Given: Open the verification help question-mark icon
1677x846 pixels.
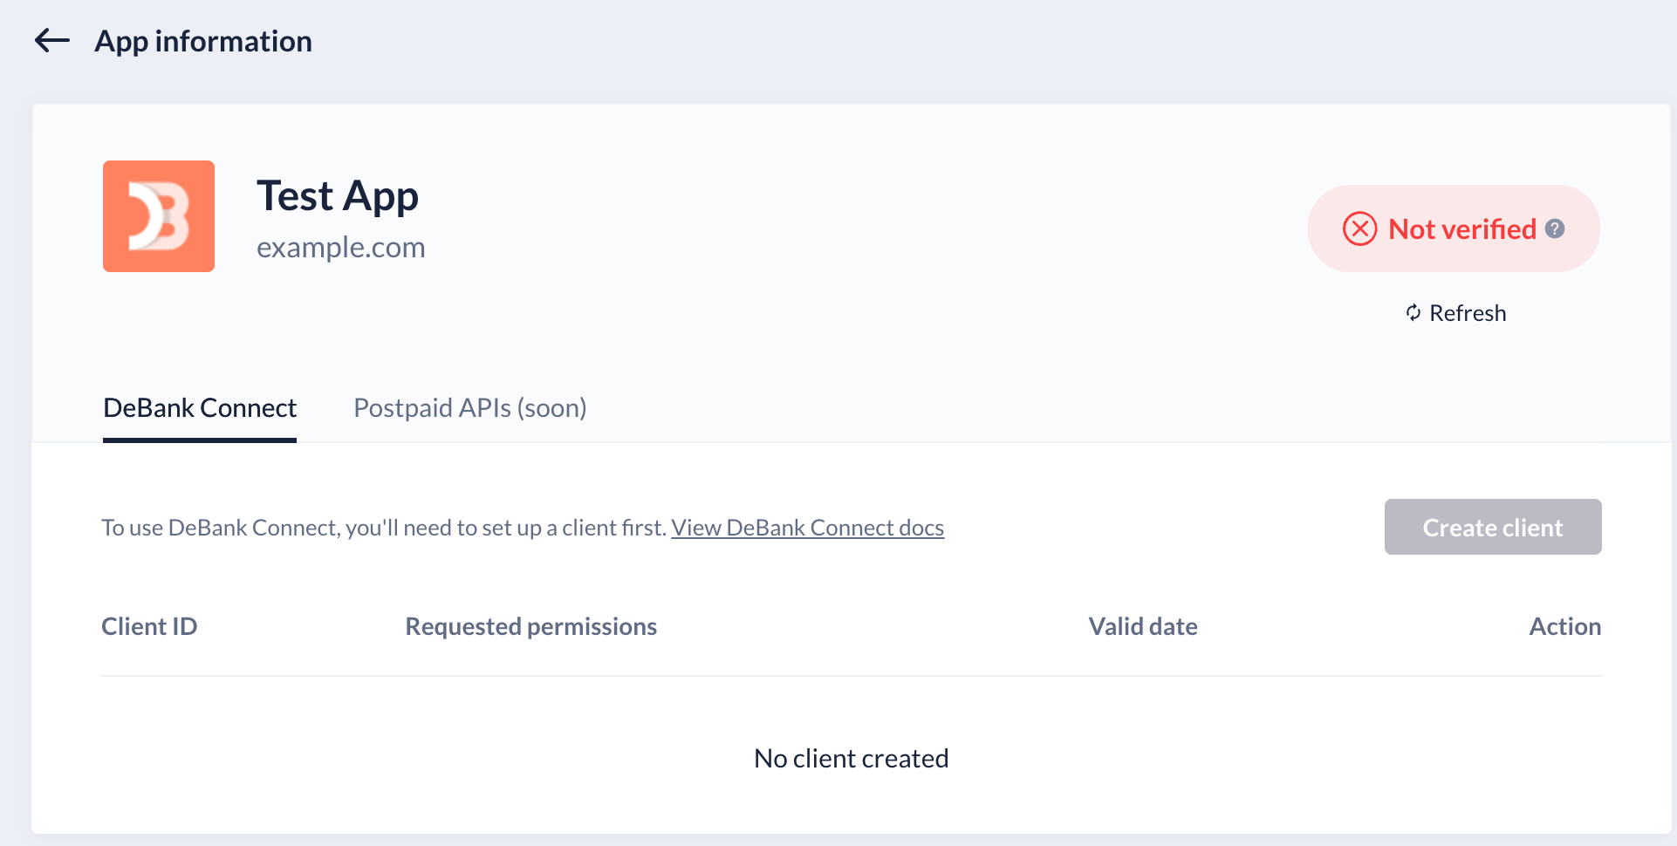Looking at the screenshot, I should click(x=1555, y=229).
